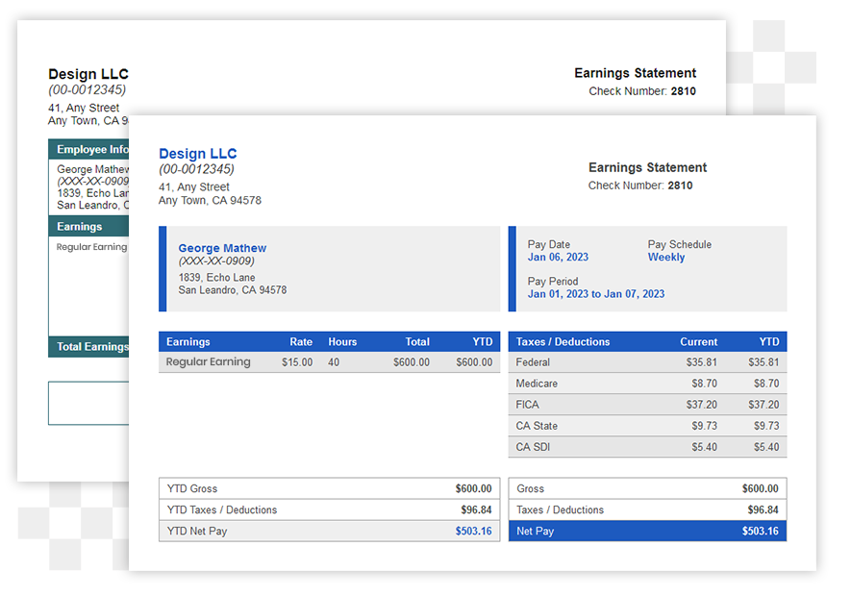Click the Hours column header
The height and width of the screenshot is (596, 851).
pyautogui.click(x=341, y=341)
